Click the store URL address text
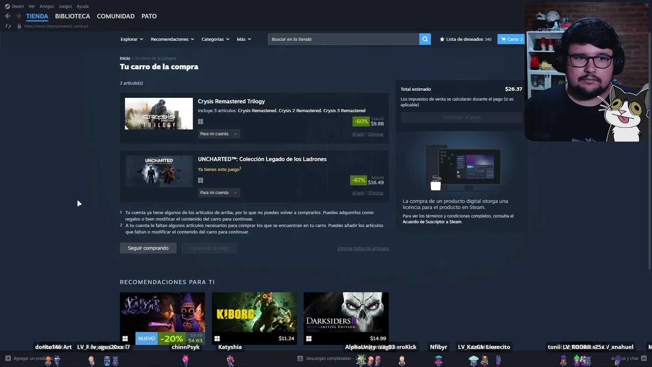Screen dimensions: 652x367 (x=56, y=26)
